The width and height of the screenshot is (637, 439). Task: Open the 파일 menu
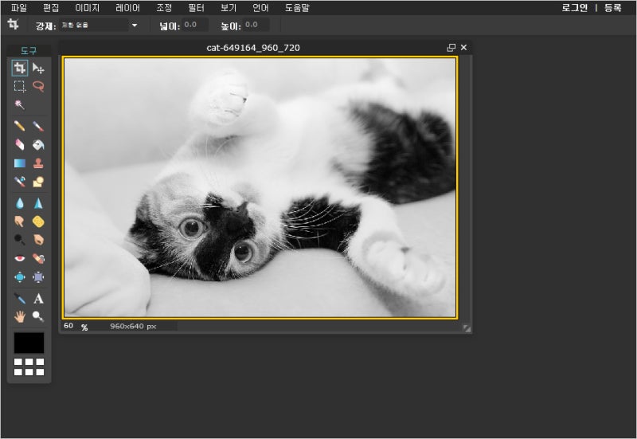[x=18, y=8]
